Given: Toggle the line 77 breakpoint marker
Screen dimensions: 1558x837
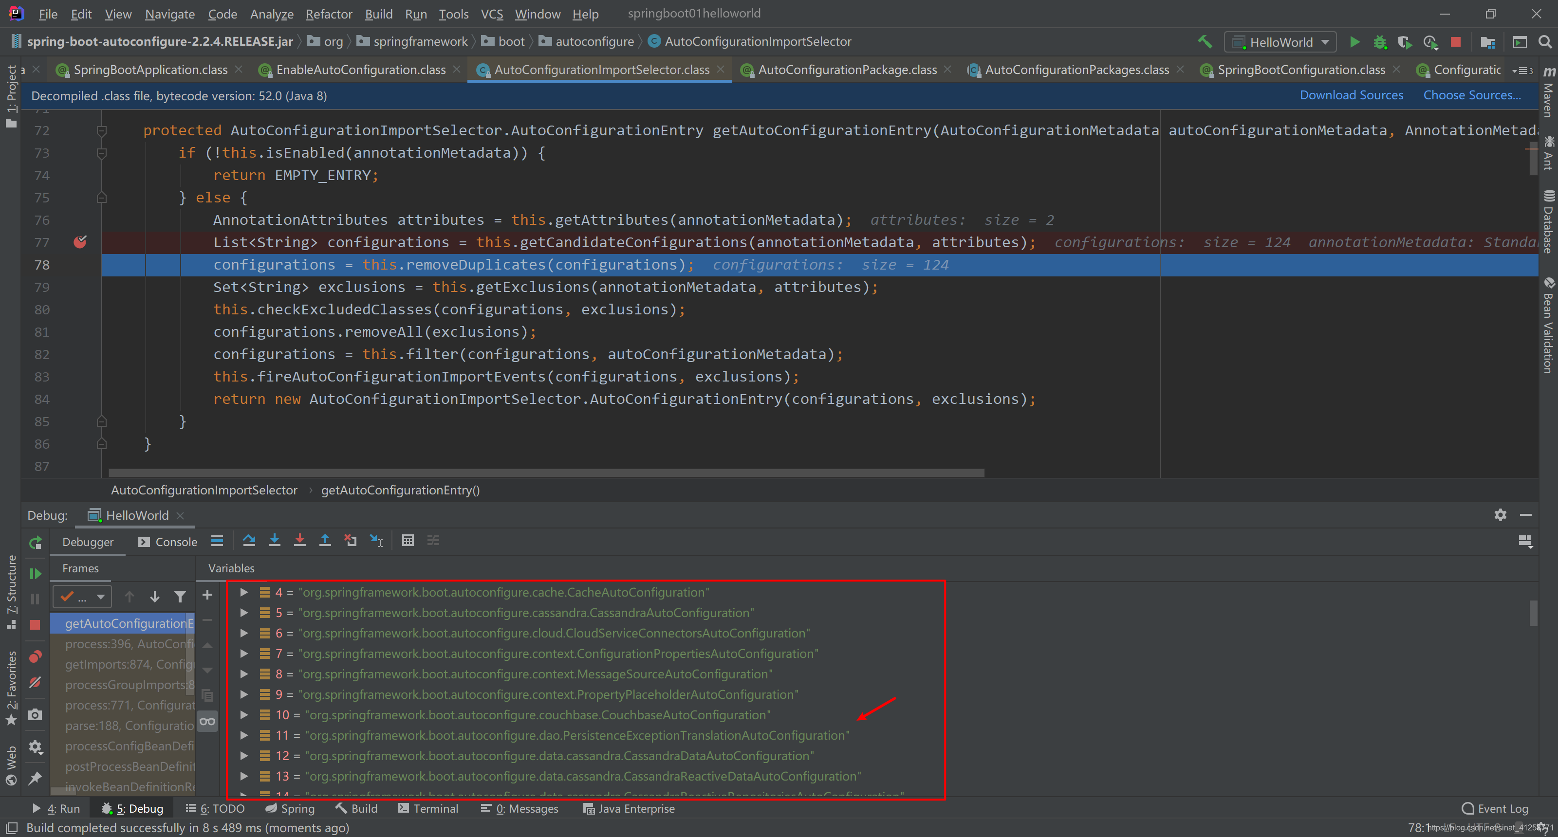Looking at the screenshot, I should (x=80, y=242).
